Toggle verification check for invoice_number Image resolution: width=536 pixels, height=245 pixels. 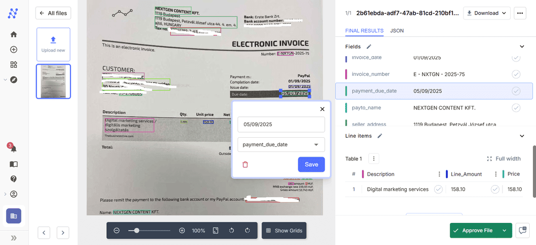point(516,74)
